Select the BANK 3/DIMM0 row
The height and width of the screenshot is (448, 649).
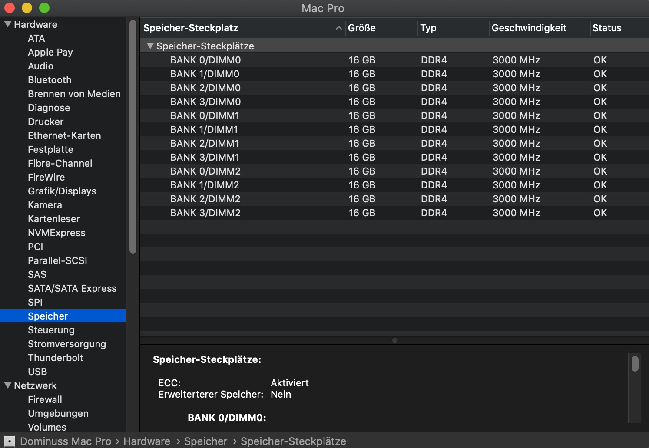(x=394, y=102)
